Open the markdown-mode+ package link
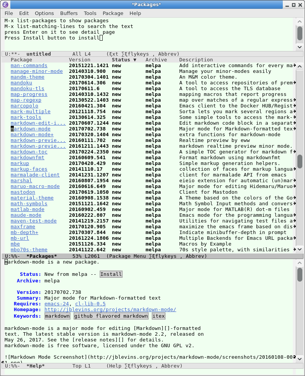The height and width of the screenshot is (376, 305). click(32, 135)
